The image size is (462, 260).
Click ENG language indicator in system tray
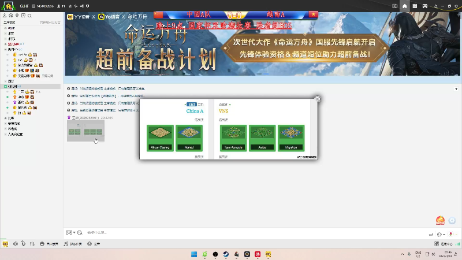tap(418, 254)
